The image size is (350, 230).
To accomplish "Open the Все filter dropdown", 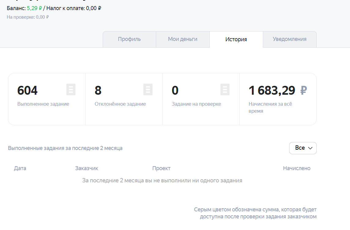I will point(303,148).
